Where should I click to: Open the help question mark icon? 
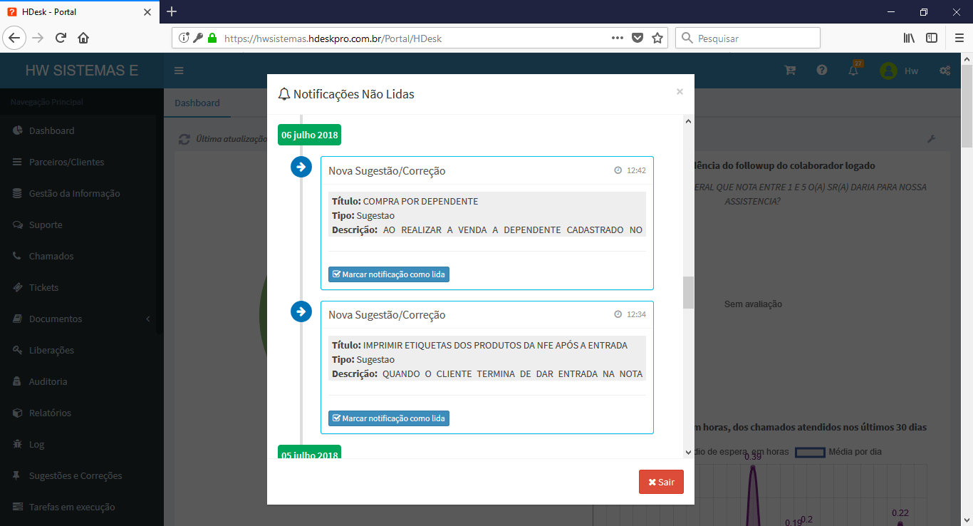point(822,71)
